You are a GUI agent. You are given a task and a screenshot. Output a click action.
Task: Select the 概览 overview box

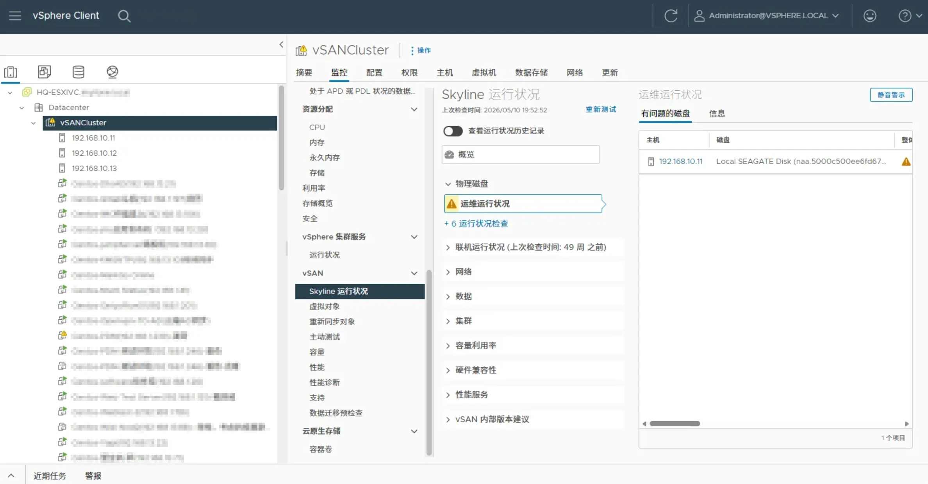(521, 155)
